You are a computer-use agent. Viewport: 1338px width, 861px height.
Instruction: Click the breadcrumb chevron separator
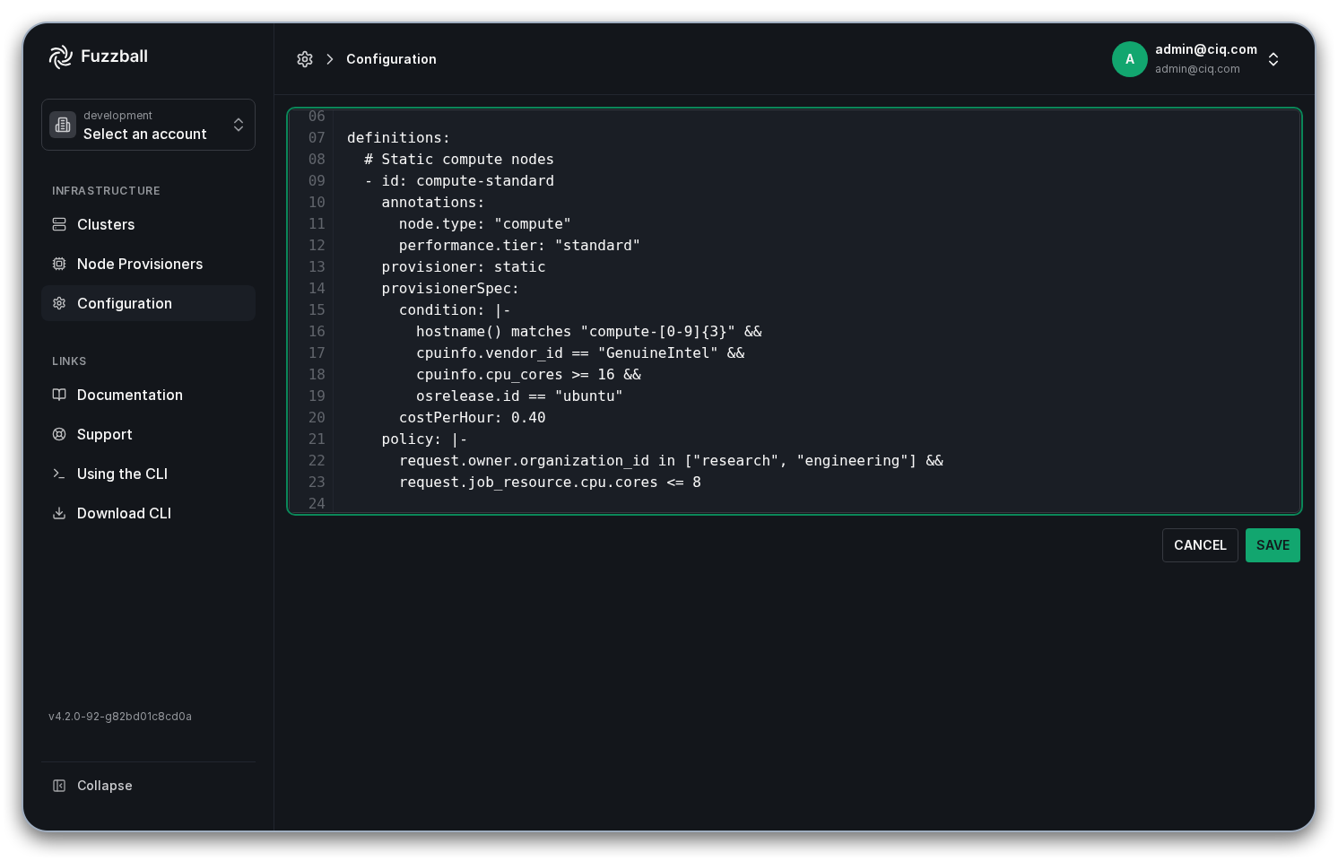coord(330,59)
